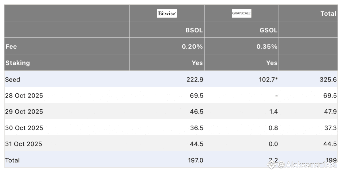Click the Bitwise logo
Screen dimensions: 342x173
click(167, 13)
